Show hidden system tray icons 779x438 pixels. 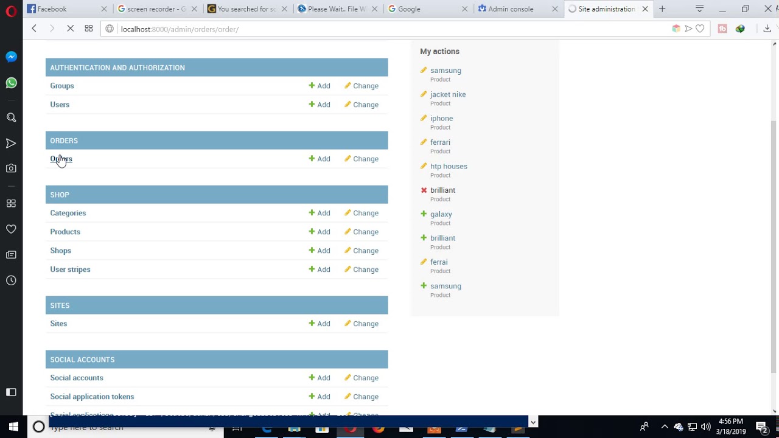click(x=665, y=427)
